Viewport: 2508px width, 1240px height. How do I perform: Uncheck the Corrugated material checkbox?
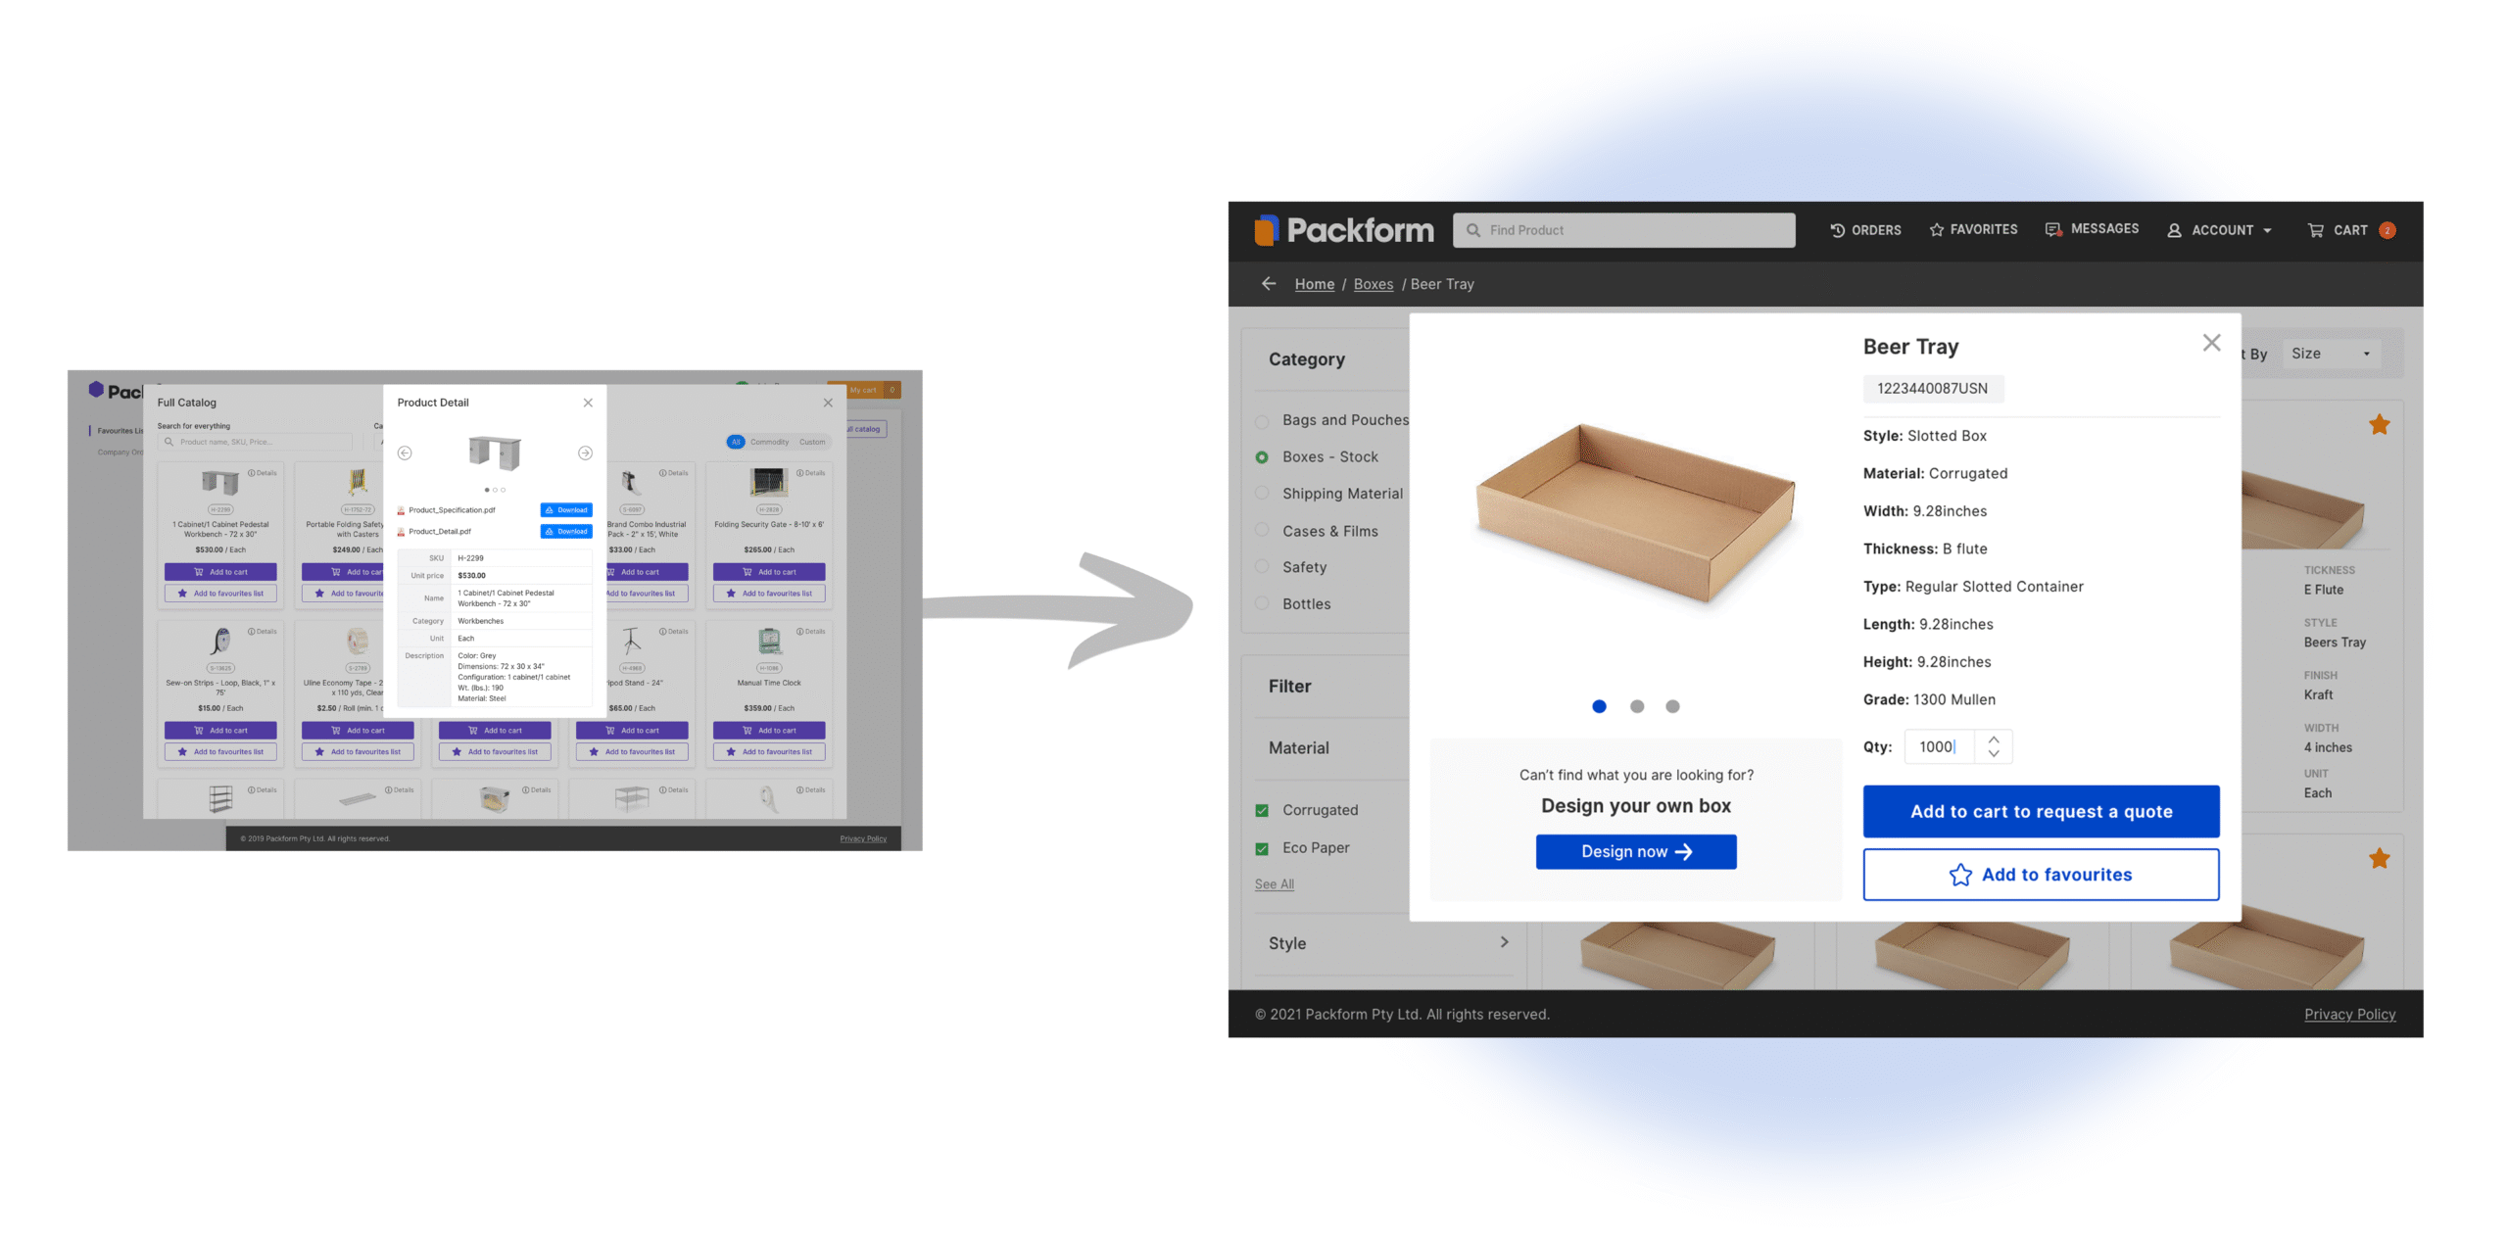pos(1262,811)
